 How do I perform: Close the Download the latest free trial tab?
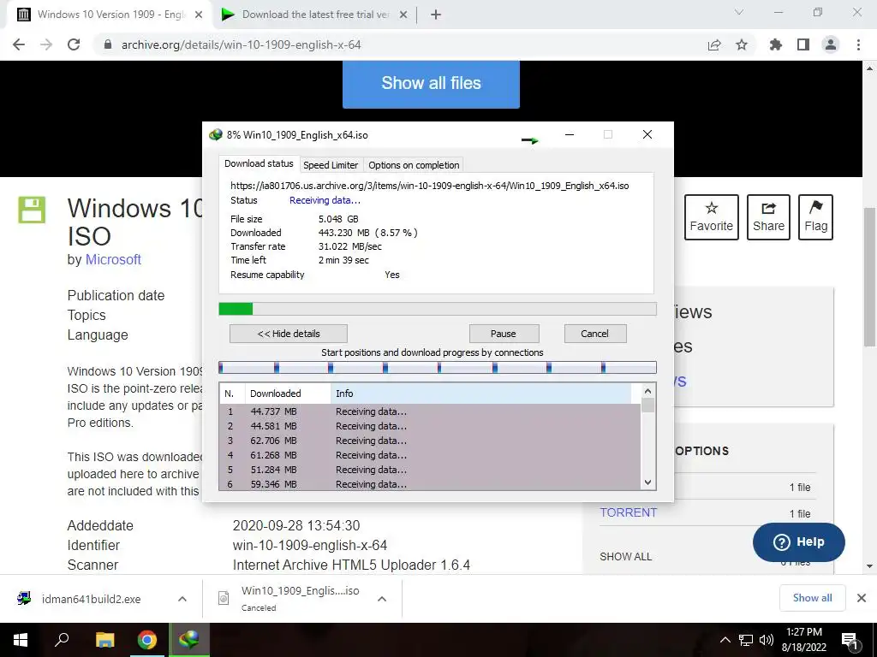tap(403, 15)
